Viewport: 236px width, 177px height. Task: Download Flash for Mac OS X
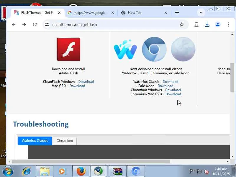click(x=77, y=86)
